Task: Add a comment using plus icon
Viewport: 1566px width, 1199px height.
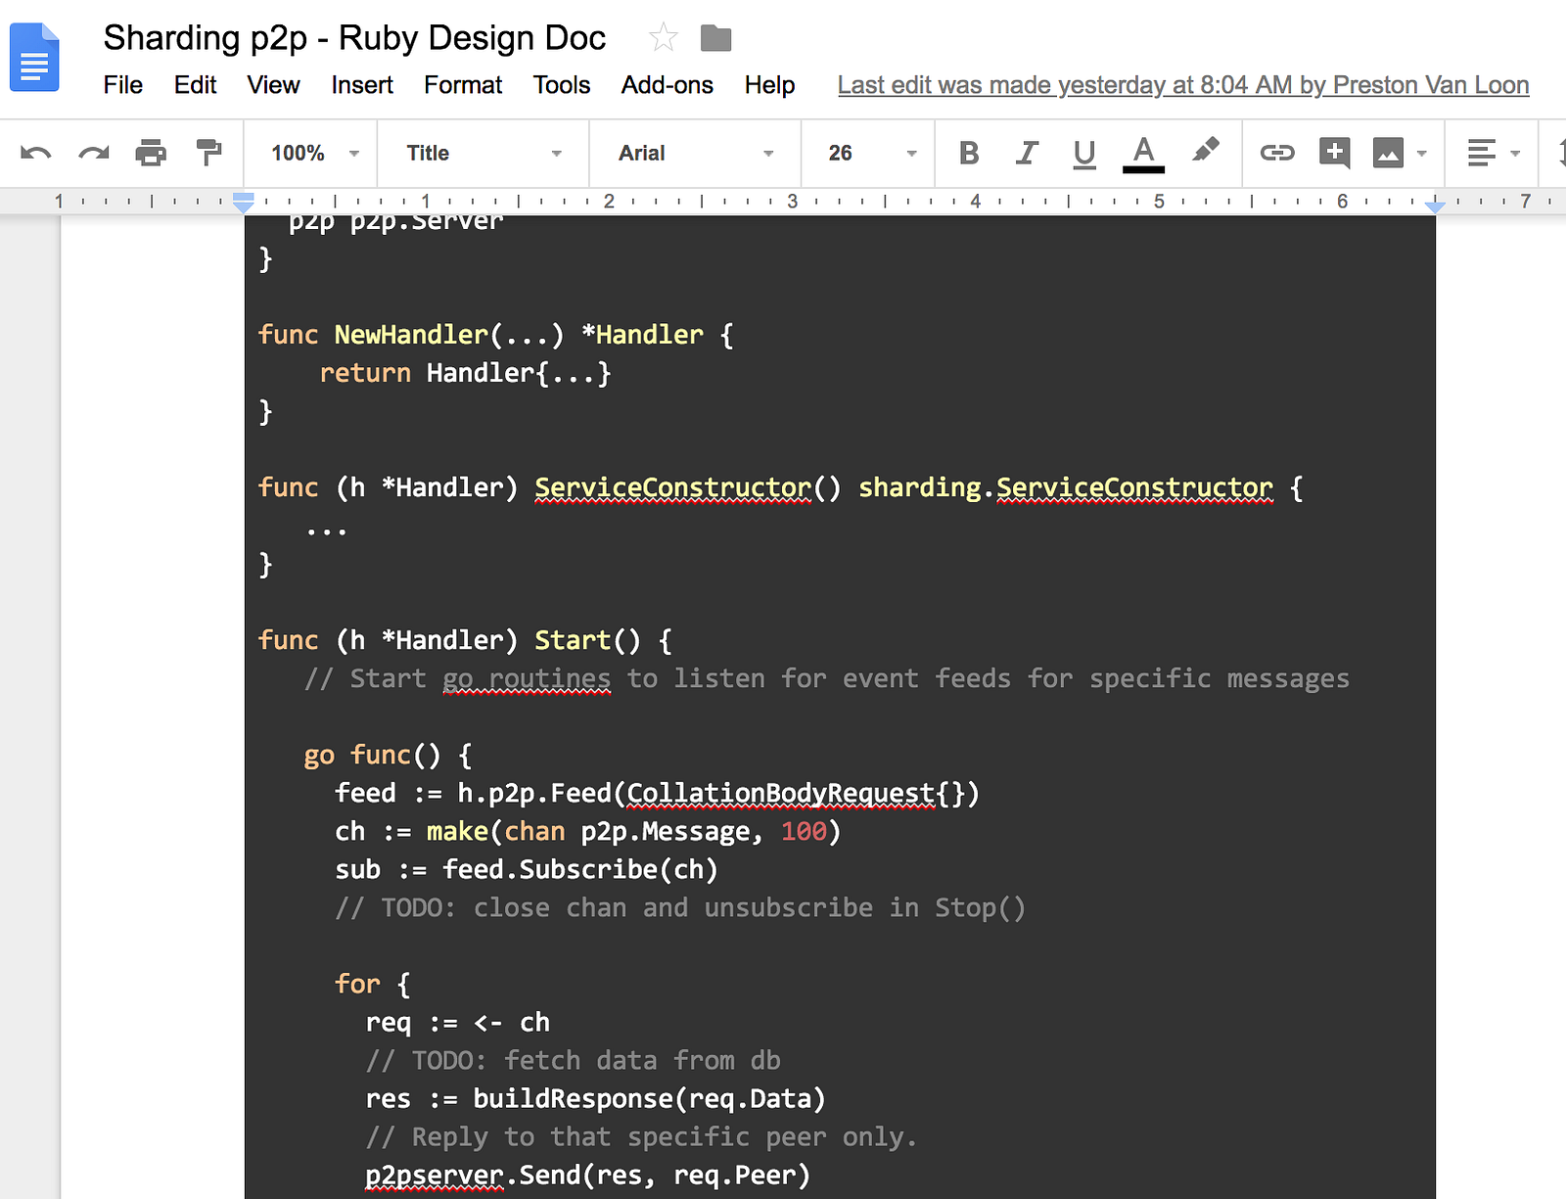Action: [1334, 153]
